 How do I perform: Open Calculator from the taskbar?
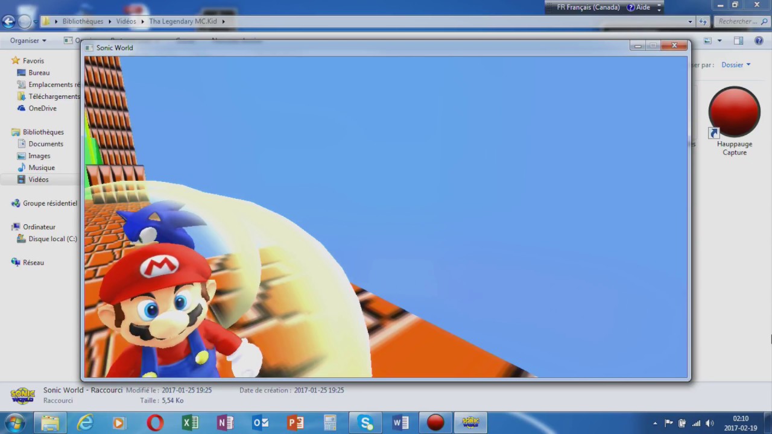pos(330,423)
